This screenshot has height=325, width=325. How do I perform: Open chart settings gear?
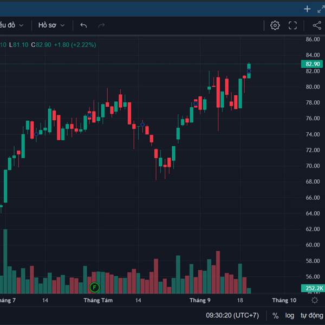275,25
